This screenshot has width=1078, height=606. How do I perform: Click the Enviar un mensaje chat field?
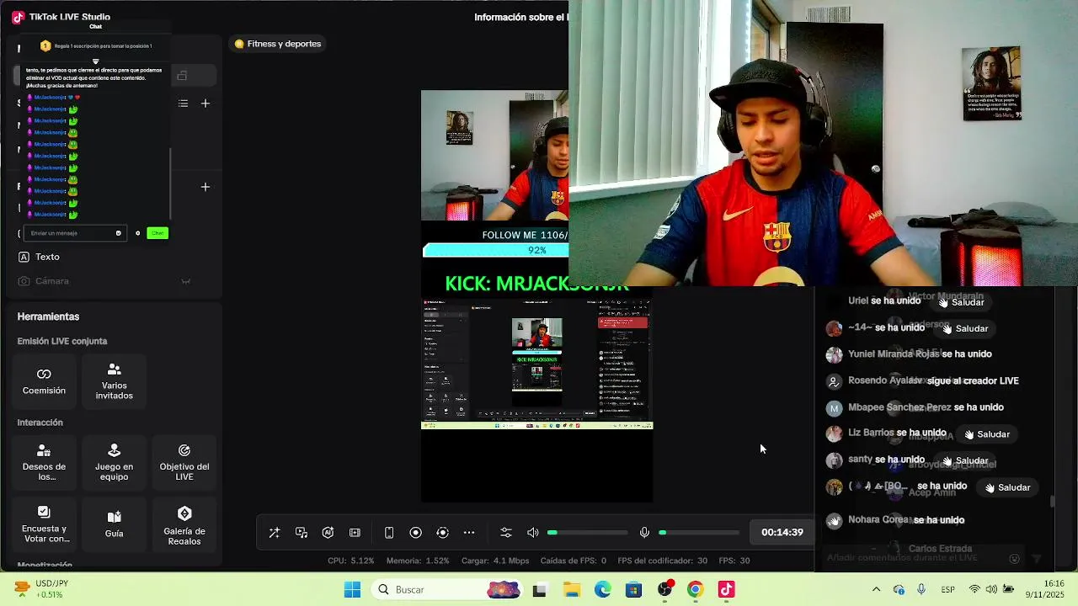[75, 233]
